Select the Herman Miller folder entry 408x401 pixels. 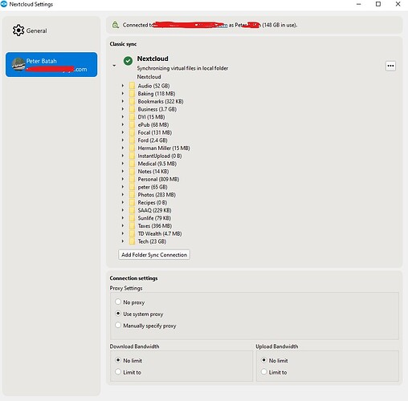[164, 148]
